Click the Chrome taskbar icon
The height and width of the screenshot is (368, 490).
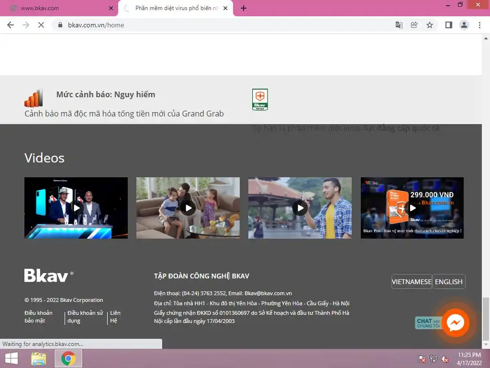click(68, 358)
